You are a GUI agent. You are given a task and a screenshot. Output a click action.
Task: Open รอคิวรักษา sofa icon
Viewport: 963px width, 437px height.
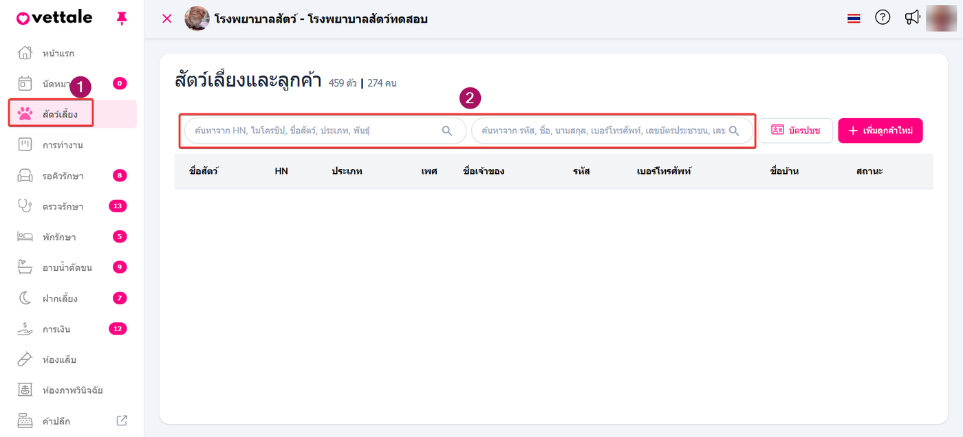point(25,176)
